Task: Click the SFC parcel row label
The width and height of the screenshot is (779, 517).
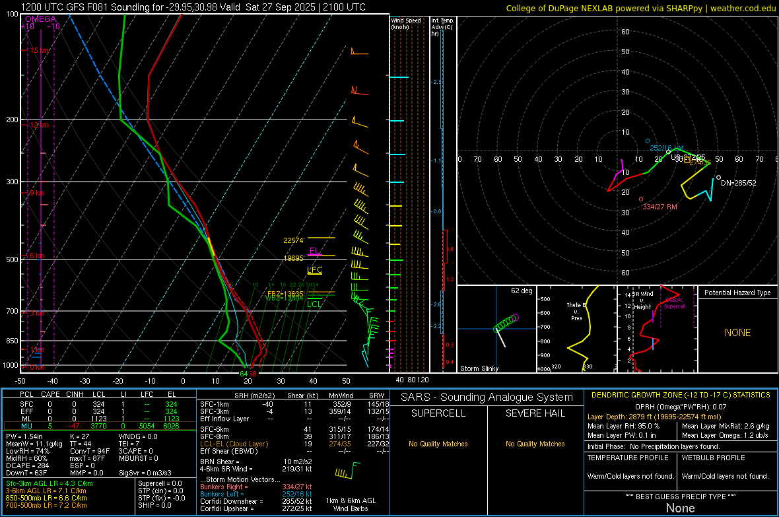Action: pyautogui.click(x=27, y=404)
